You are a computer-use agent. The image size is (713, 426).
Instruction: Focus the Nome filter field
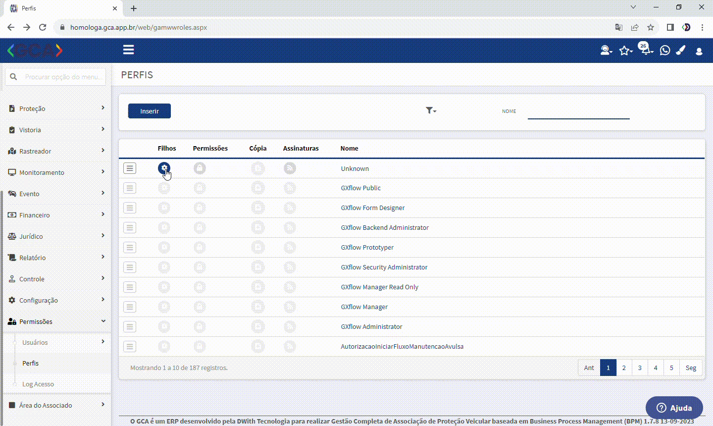(578, 112)
